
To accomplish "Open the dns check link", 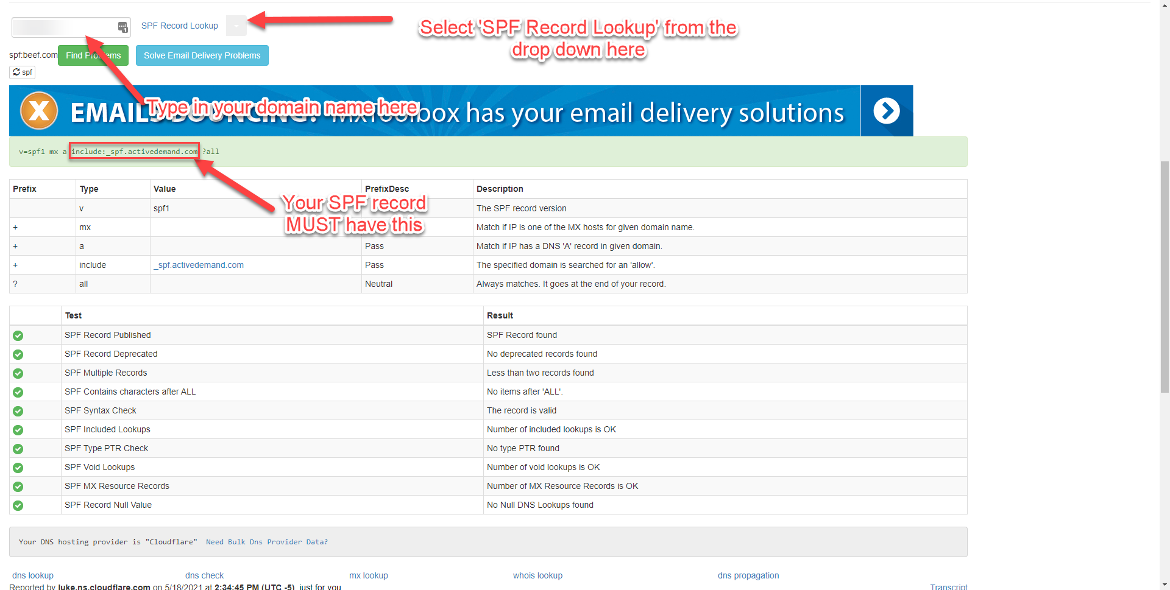I will coord(204,575).
